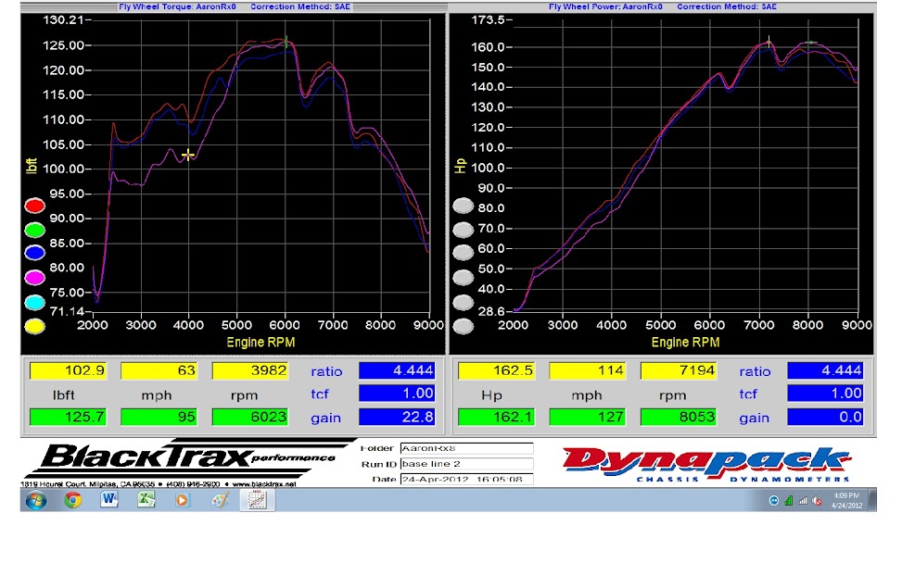Viewport: 902px width, 563px height.
Task: Select the cyan run color on torque graph
Action: click(34, 302)
